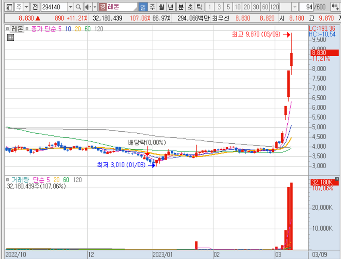Click the LC:193.36 indicator text
341x259 pixels.
322,28
